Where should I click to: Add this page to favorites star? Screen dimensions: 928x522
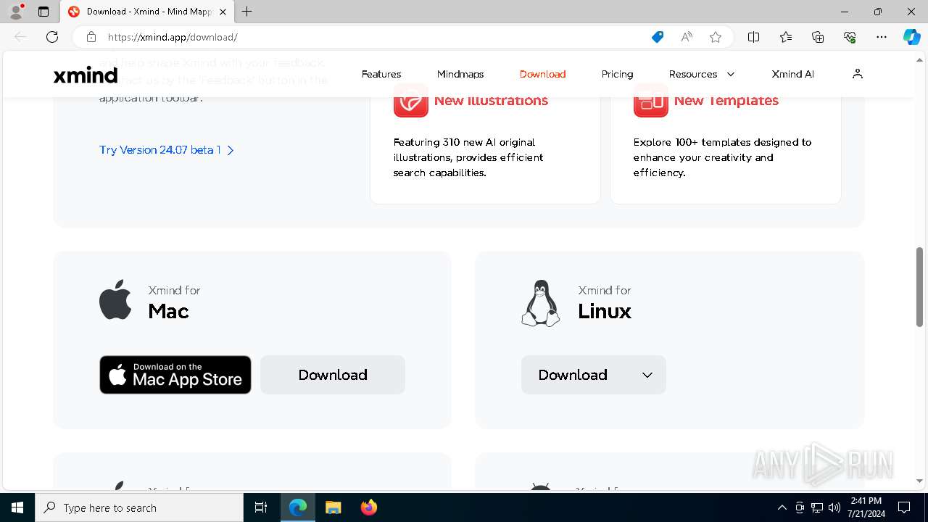click(716, 37)
